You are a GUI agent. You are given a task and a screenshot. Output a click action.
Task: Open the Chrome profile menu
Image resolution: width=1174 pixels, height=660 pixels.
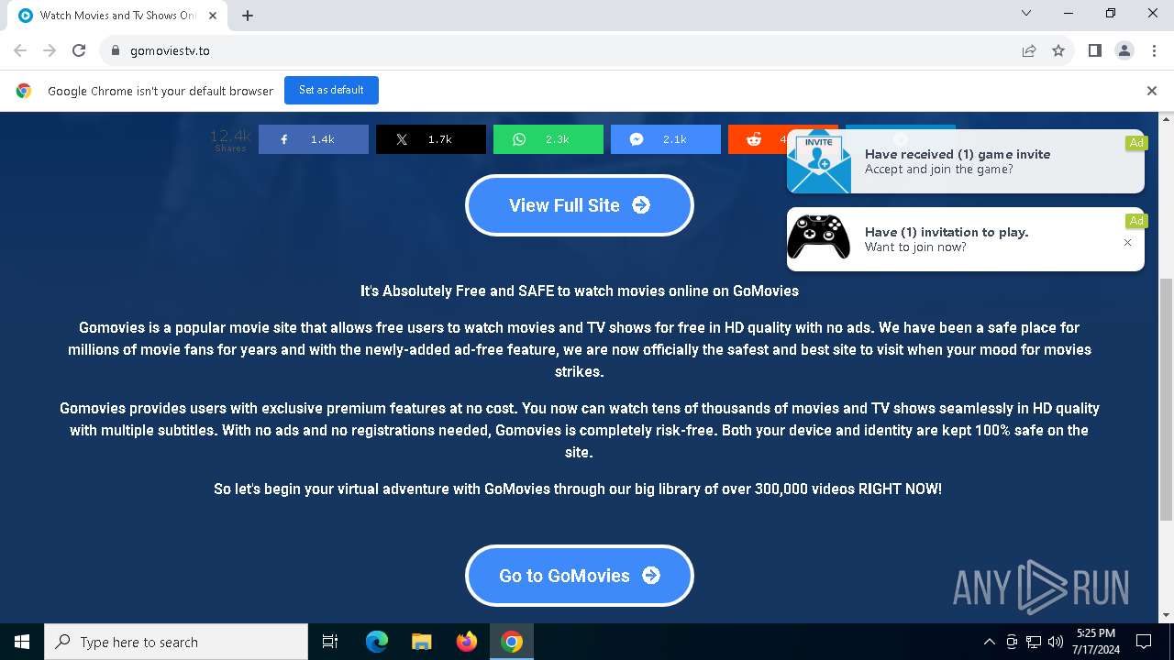pos(1124,50)
